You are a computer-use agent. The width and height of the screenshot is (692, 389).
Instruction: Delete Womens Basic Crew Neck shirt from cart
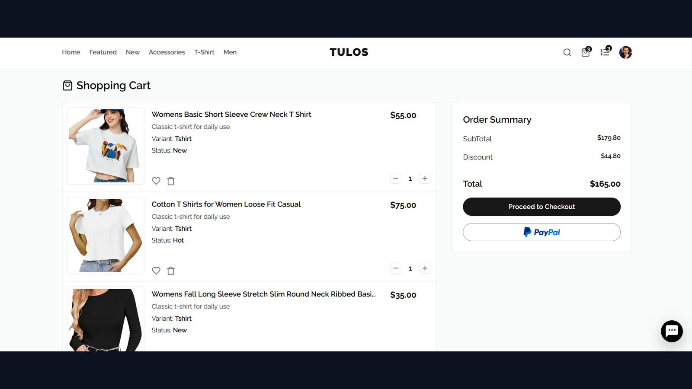click(171, 181)
